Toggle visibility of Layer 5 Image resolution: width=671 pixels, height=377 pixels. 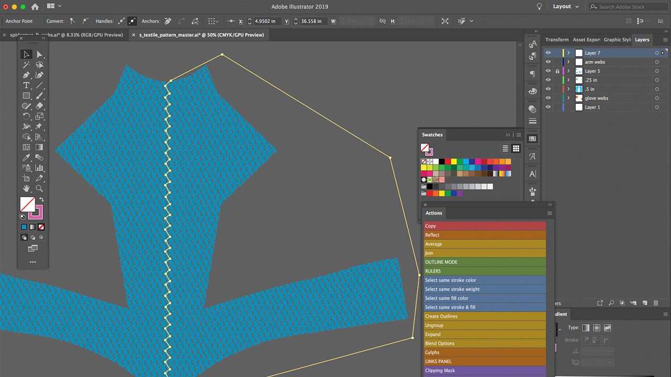coord(548,71)
